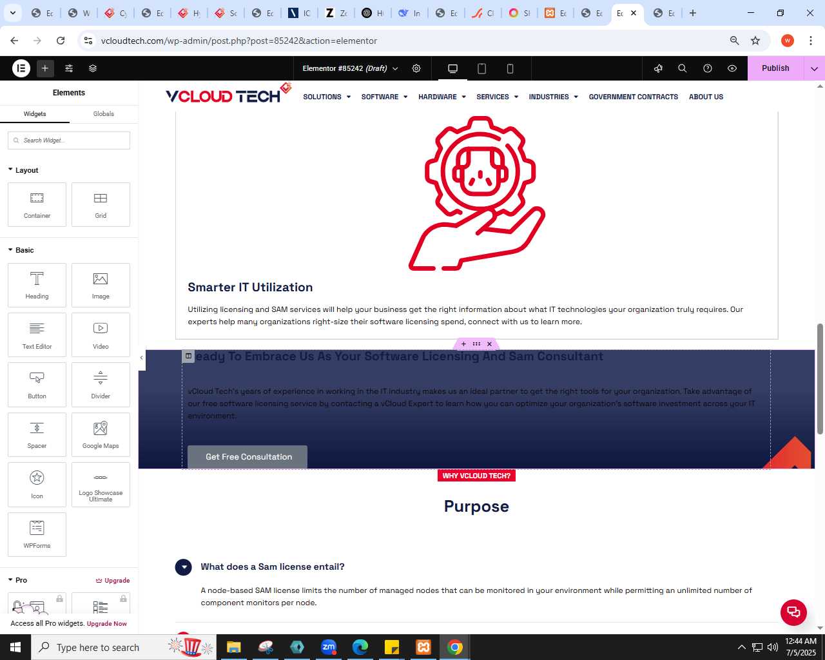Select the Purpose heading

(x=476, y=507)
